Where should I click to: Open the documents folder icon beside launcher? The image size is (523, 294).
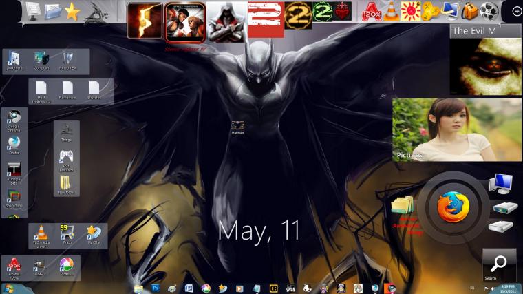tap(403, 205)
